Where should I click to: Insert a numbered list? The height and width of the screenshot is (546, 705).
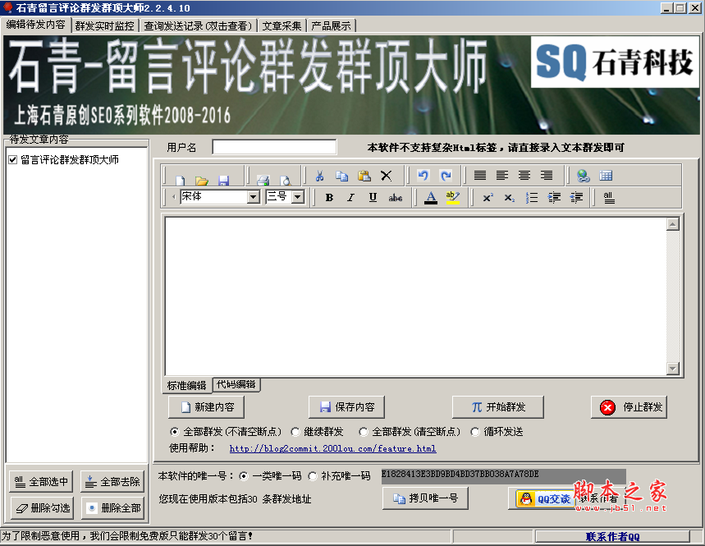click(532, 197)
